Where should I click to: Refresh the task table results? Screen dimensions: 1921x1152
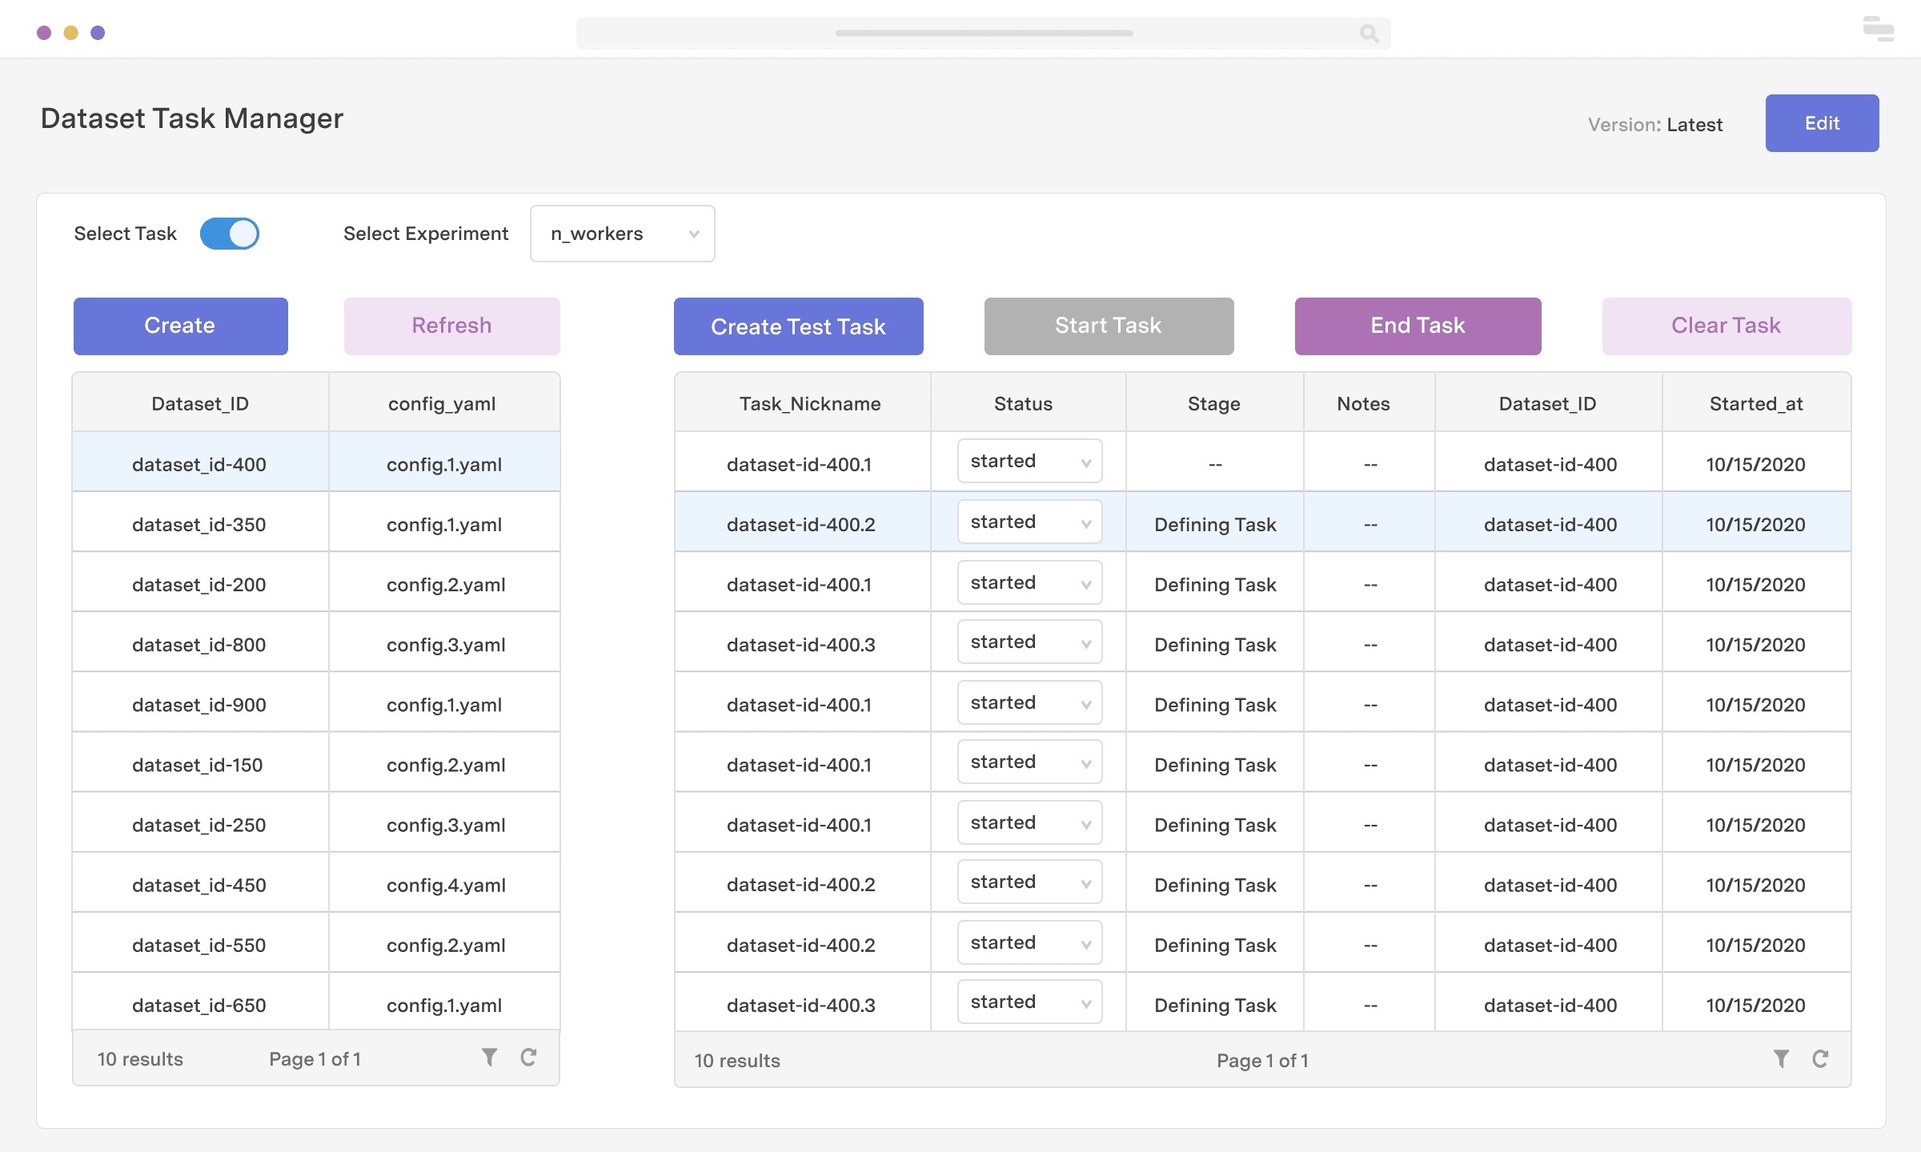[1821, 1058]
